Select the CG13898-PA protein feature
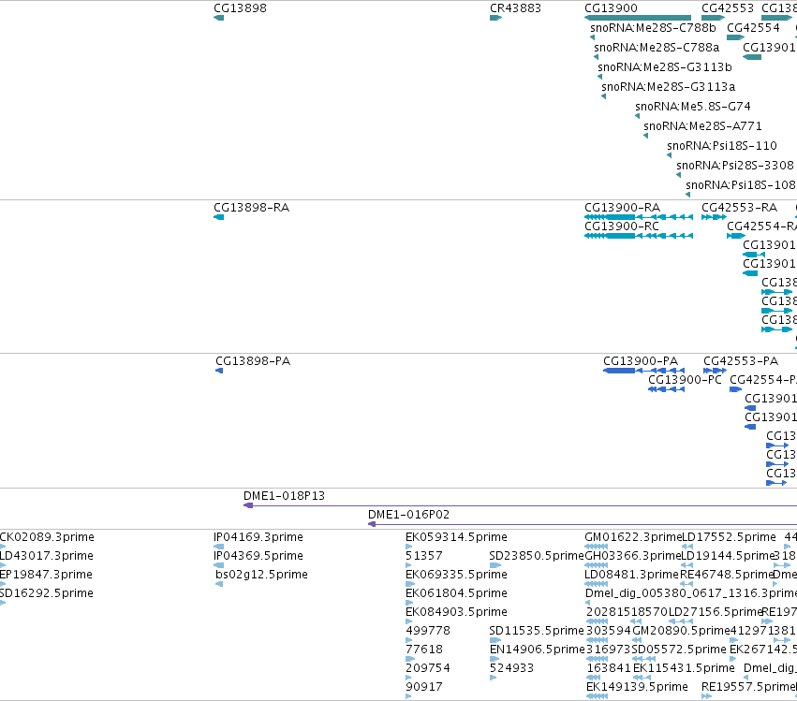Viewport: 797px width, 701px height. [x=253, y=360]
